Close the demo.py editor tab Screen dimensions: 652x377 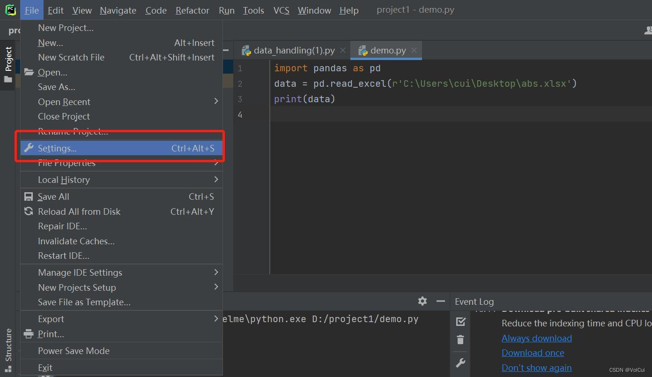coord(414,51)
